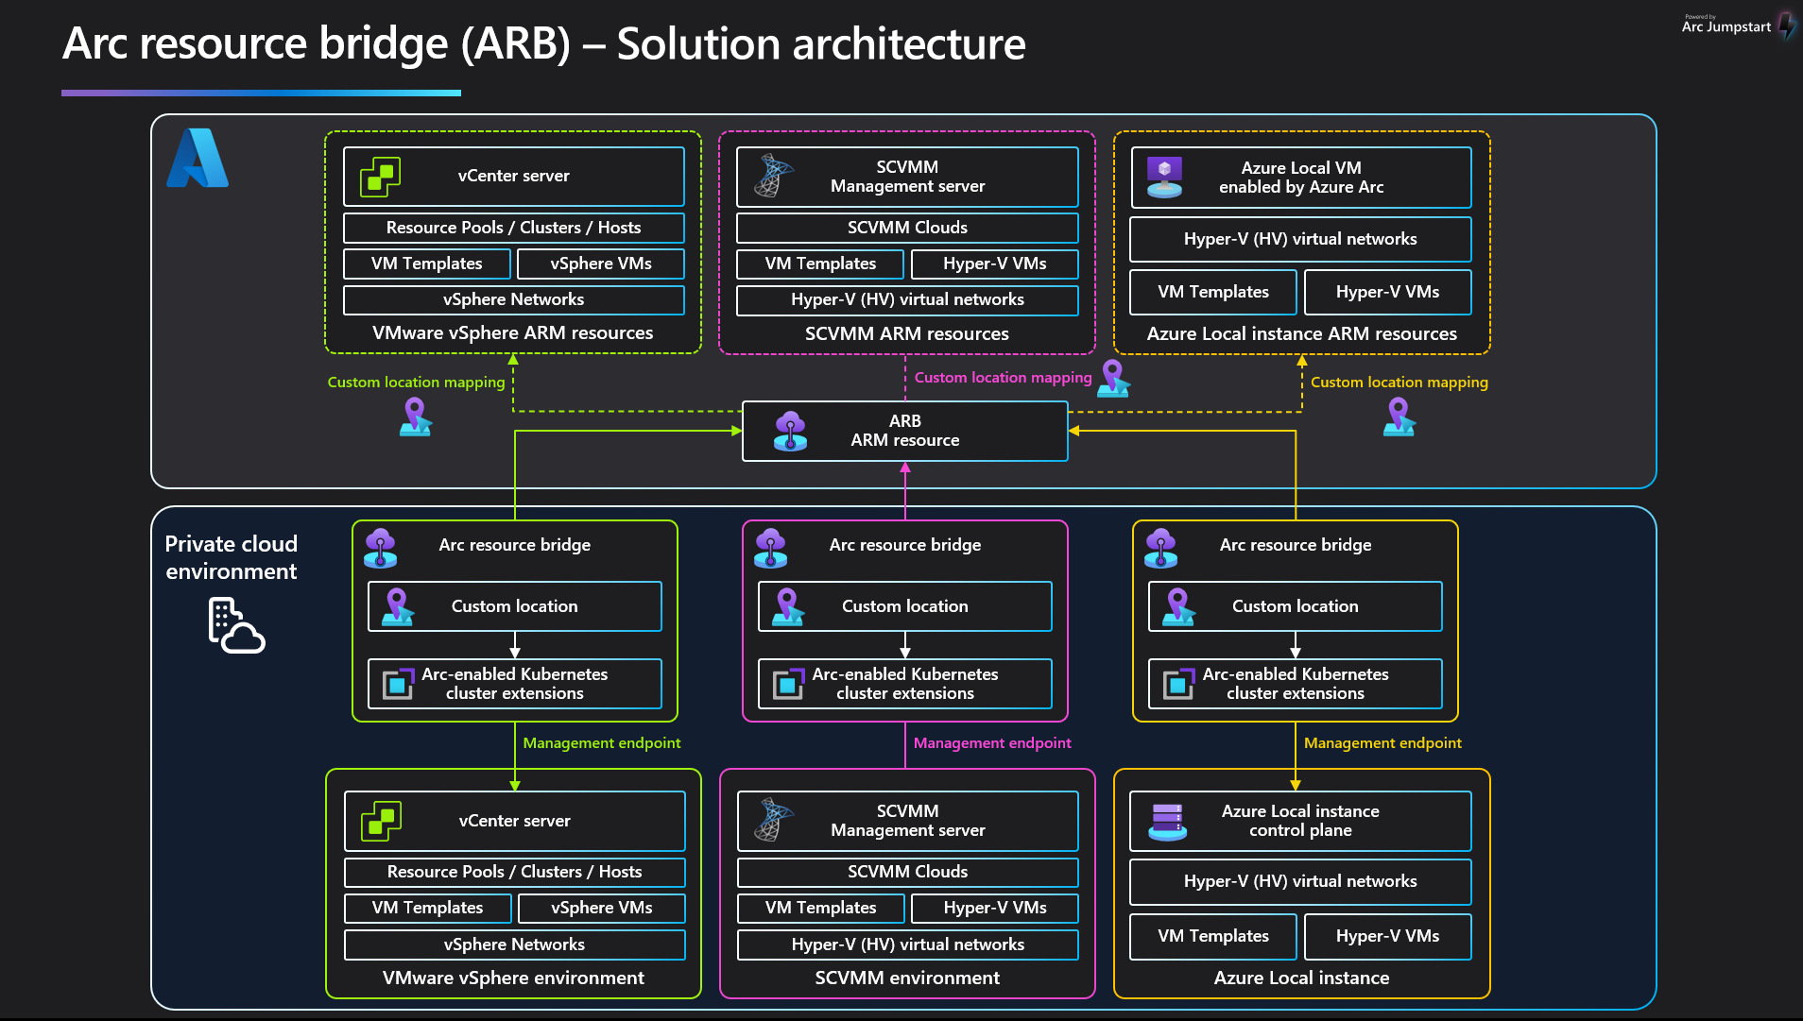This screenshot has width=1803, height=1021.
Task: Click the SCVMM Clouds box
Action: coord(906,227)
